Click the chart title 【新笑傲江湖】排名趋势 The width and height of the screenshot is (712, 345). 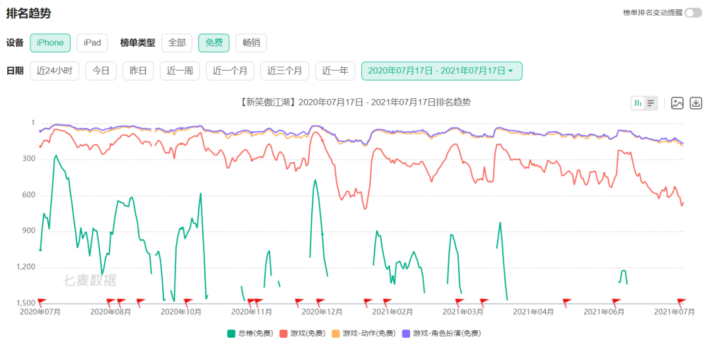(354, 102)
